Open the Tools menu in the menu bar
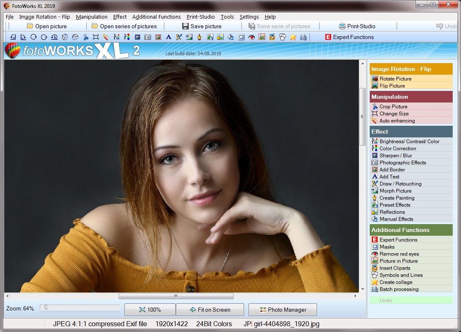 (x=227, y=17)
